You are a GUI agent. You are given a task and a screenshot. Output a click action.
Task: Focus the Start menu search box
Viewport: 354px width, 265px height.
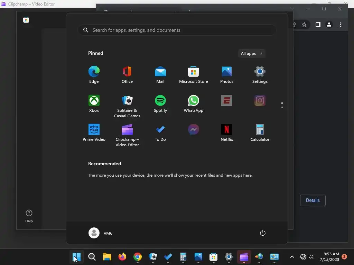[x=177, y=30]
